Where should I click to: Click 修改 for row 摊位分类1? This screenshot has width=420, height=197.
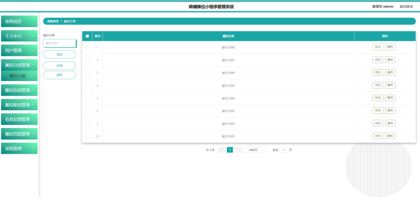pyautogui.click(x=378, y=136)
